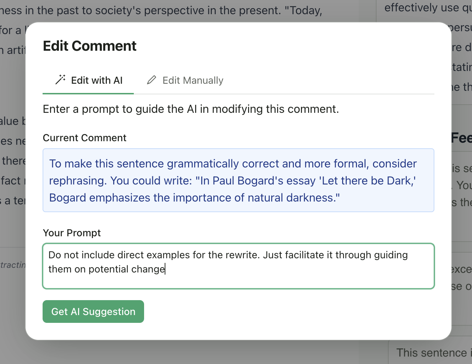472x364 pixels.
Task: Switch to the Edit Manually tab
Action: (x=193, y=80)
